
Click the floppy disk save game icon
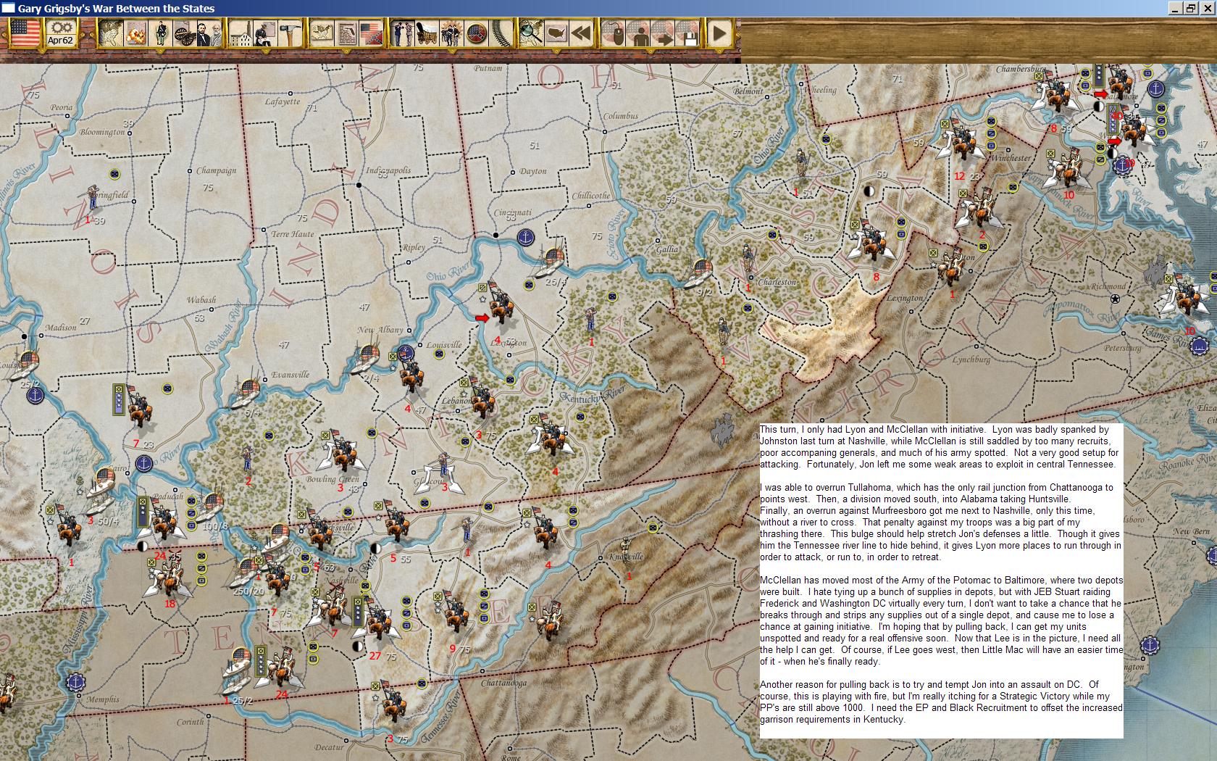tap(688, 33)
